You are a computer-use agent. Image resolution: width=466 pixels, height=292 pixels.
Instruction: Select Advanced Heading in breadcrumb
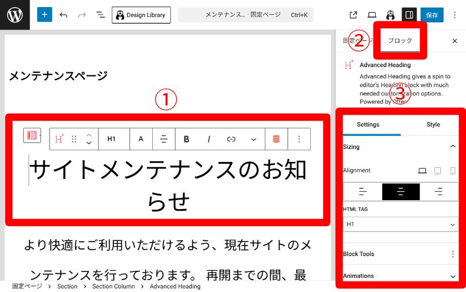tap(175, 286)
